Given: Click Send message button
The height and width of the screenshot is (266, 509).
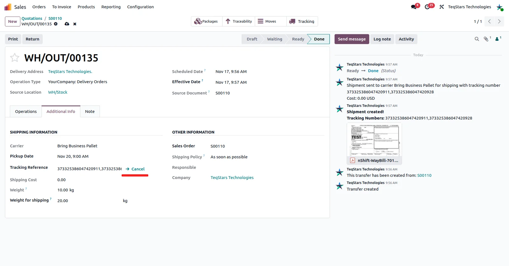Looking at the screenshot, I should click(352, 39).
